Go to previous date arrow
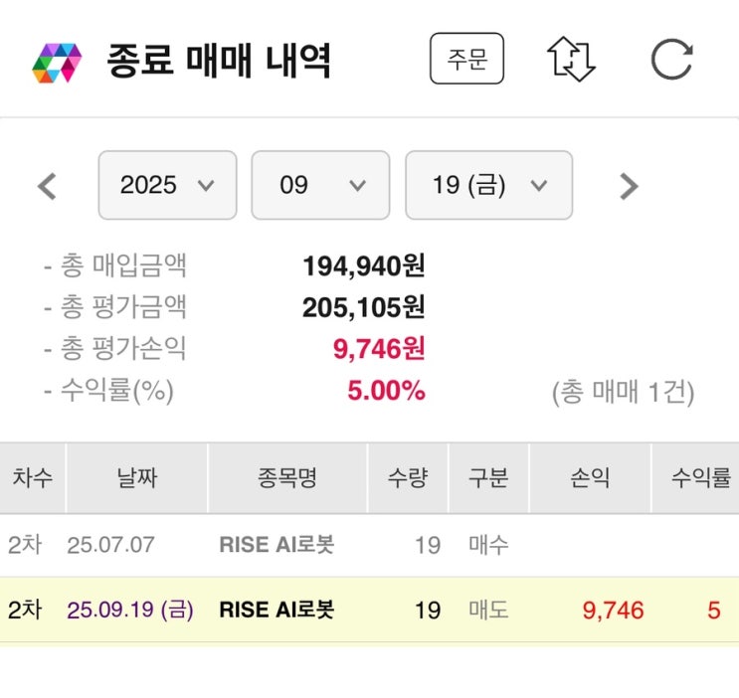739x698 pixels. point(47,186)
